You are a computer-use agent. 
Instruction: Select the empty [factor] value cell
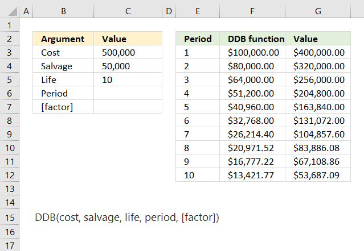pos(128,107)
